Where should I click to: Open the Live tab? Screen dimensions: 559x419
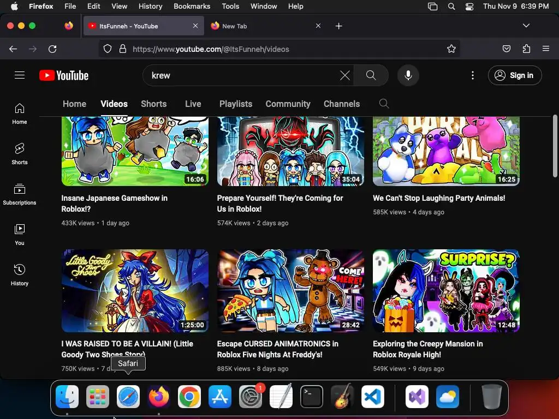[x=193, y=104]
